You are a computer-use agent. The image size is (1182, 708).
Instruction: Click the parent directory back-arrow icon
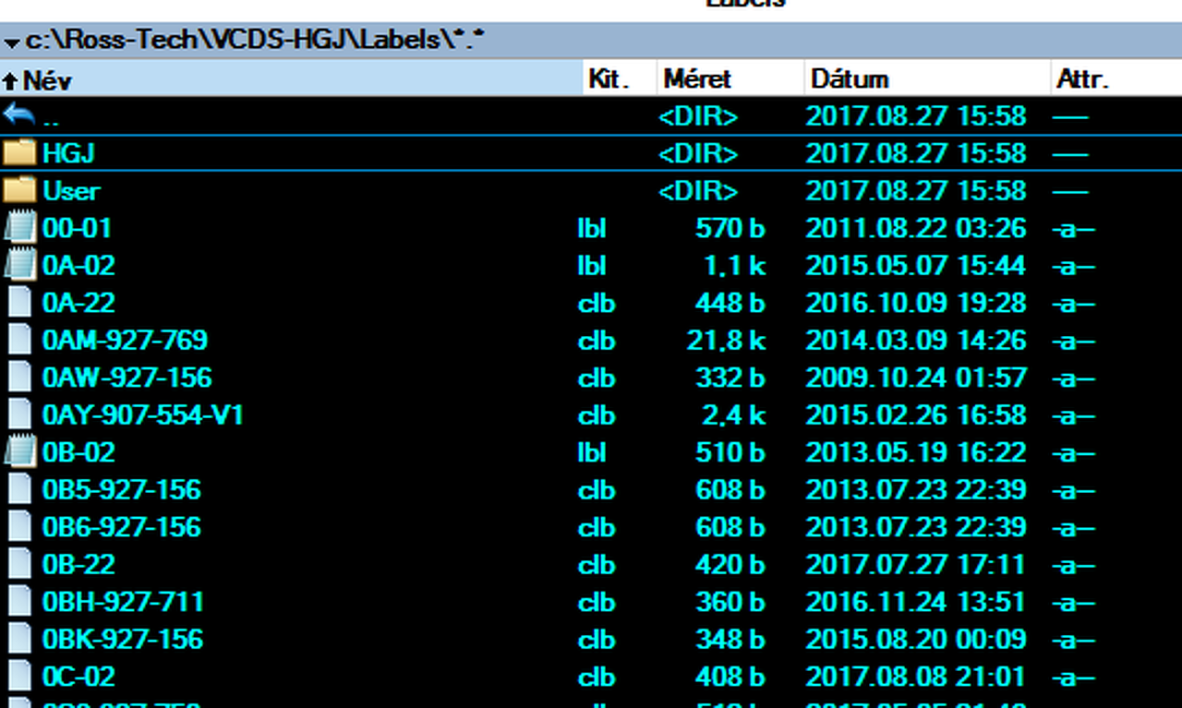tap(18, 115)
